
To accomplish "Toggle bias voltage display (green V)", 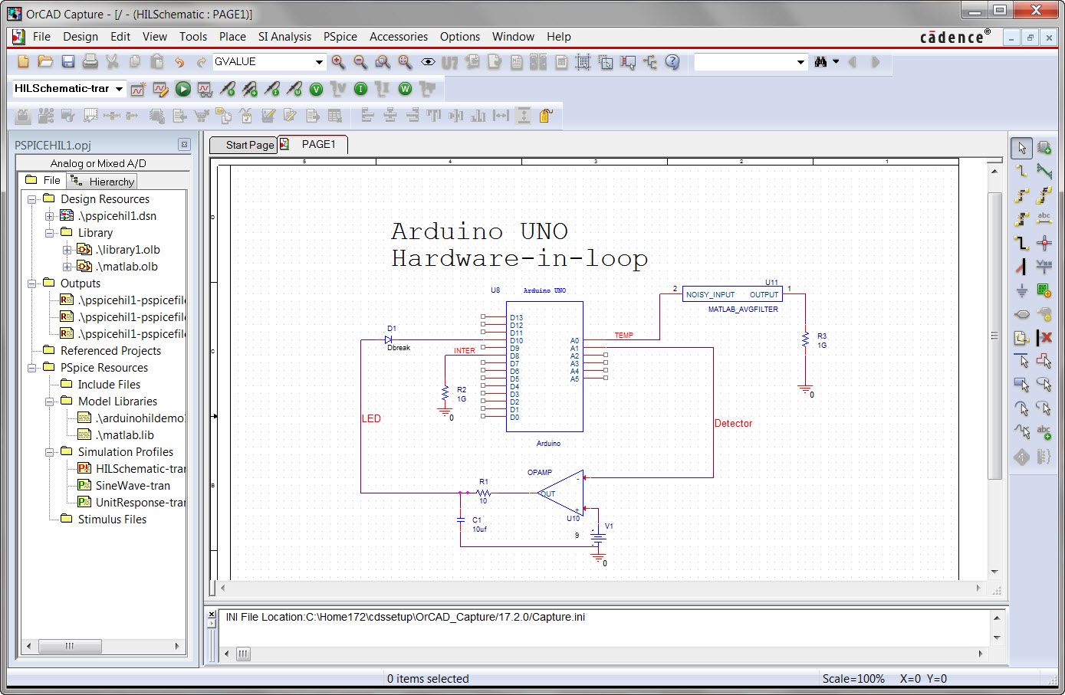I will pyautogui.click(x=316, y=89).
